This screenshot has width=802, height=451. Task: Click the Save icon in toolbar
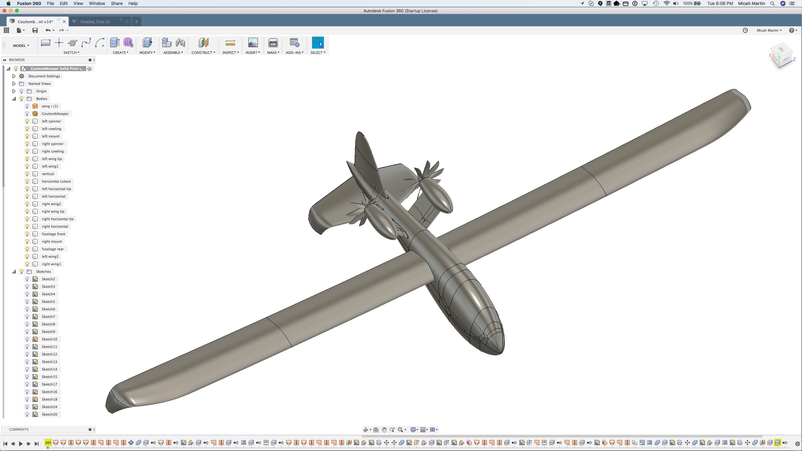pyautogui.click(x=35, y=30)
